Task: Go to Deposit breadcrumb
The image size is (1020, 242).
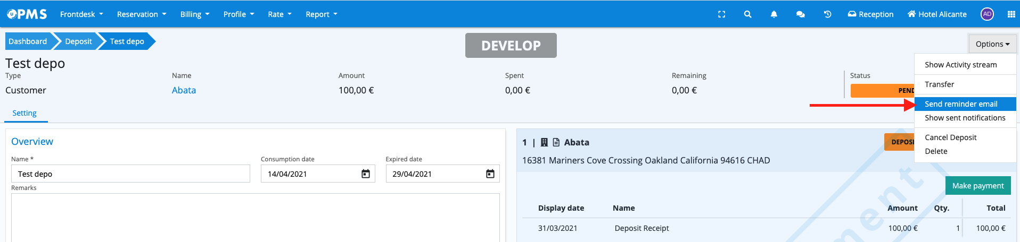Action: pos(78,41)
